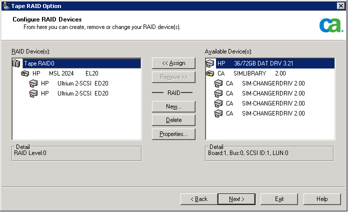Go back with the Back button
This screenshot has height=212, width=348.
pos(199,199)
